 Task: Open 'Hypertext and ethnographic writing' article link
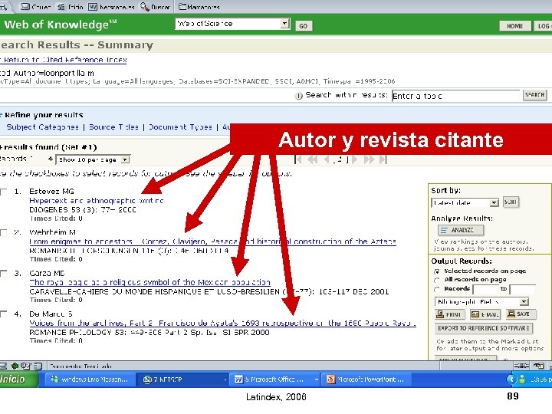pos(96,201)
